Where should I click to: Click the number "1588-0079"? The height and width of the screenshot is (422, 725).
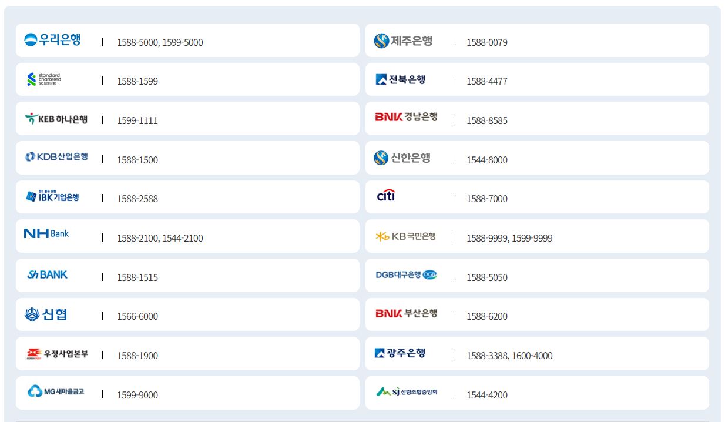(487, 42)
